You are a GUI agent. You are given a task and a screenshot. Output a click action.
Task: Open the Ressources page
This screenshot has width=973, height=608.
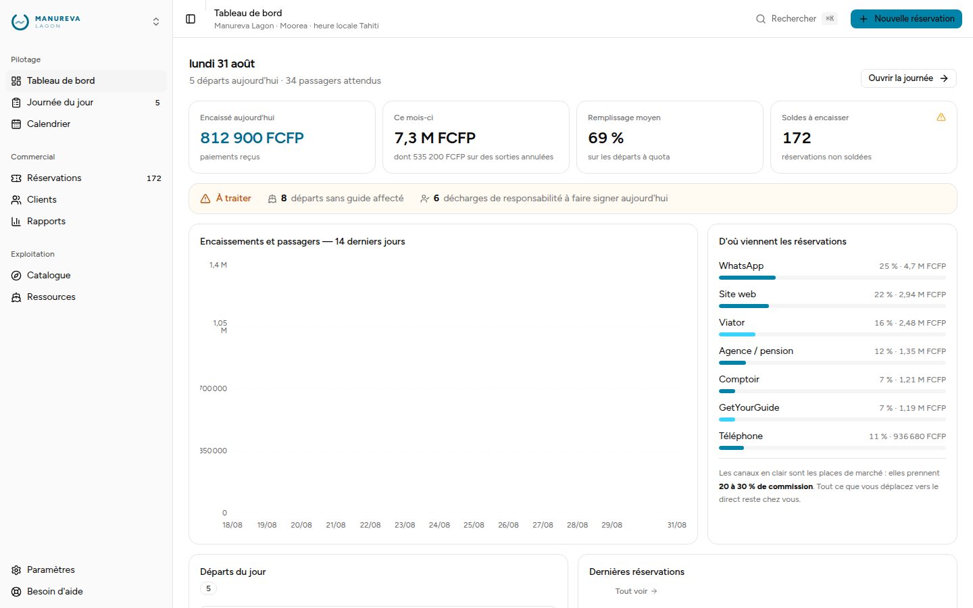tap(86, 297)
